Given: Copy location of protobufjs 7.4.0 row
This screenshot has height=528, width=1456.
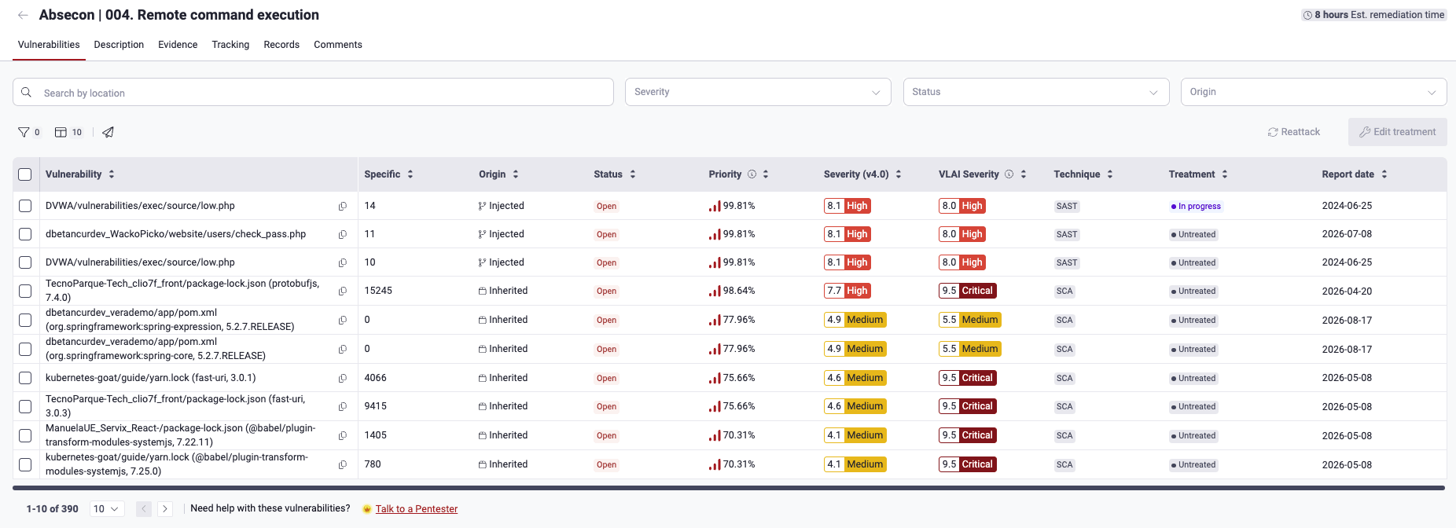Looking at the screenshot, I should pyautogui.click(x=343, y=291).
